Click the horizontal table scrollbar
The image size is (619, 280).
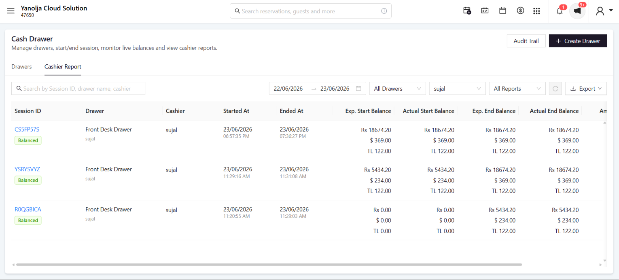click(269, 265)
